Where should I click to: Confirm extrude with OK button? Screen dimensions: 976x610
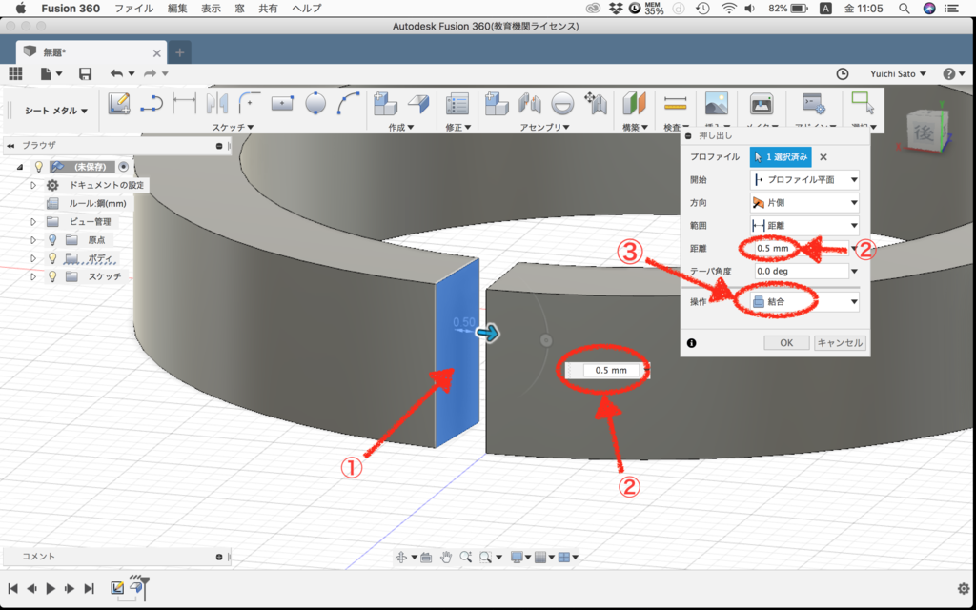[786, 343]
